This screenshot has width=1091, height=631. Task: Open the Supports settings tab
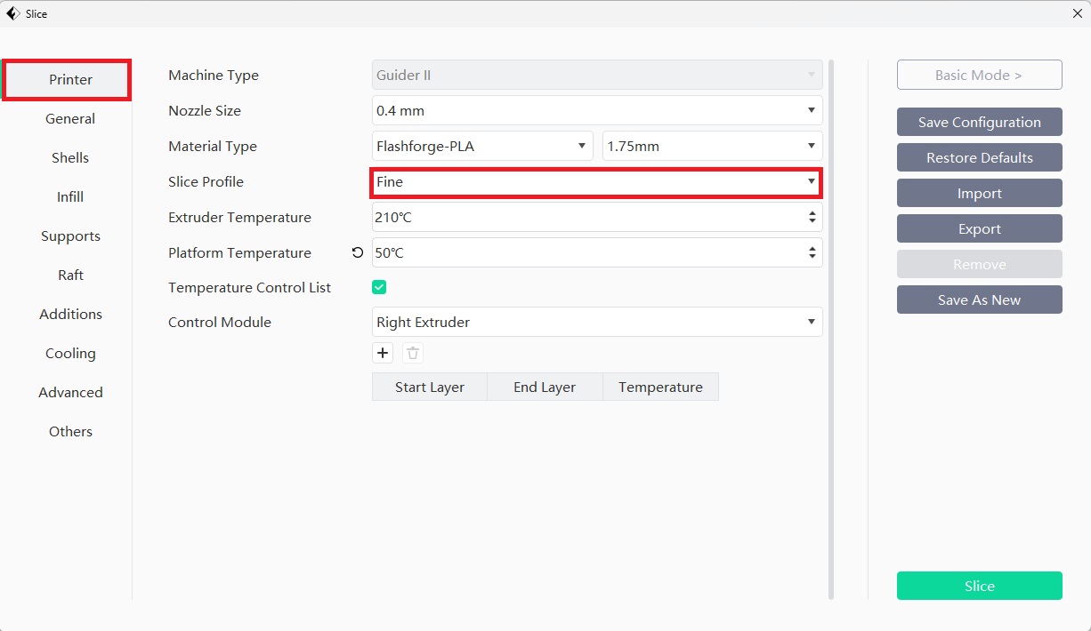tap(70, 236)
